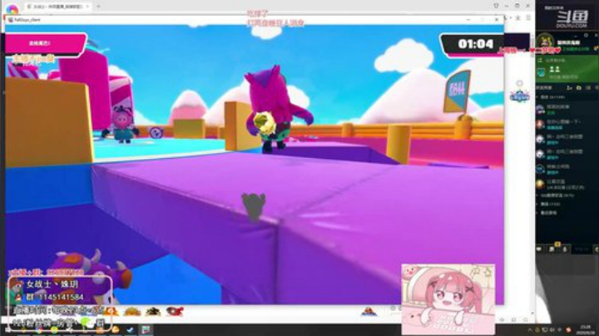This screenshot has height=336, width=599.
Task: Click the dark hat badge below the game
Action: coord(153,312)
